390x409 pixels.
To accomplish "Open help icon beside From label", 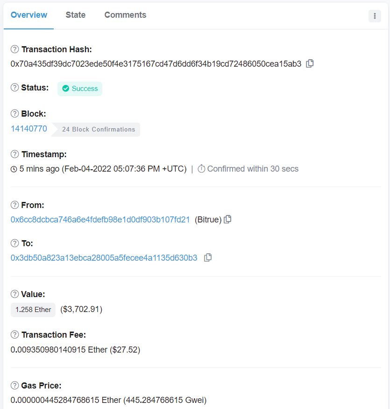I will pyautogui.click(x=14, y=205).
